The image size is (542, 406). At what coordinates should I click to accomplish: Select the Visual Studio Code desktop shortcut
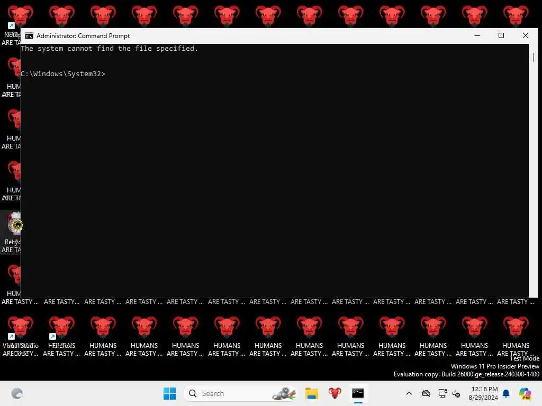tap(20, 336)
